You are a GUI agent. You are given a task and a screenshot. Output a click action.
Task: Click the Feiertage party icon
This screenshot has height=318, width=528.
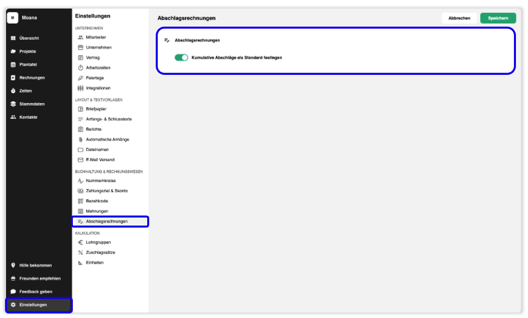tap(80, 78)
